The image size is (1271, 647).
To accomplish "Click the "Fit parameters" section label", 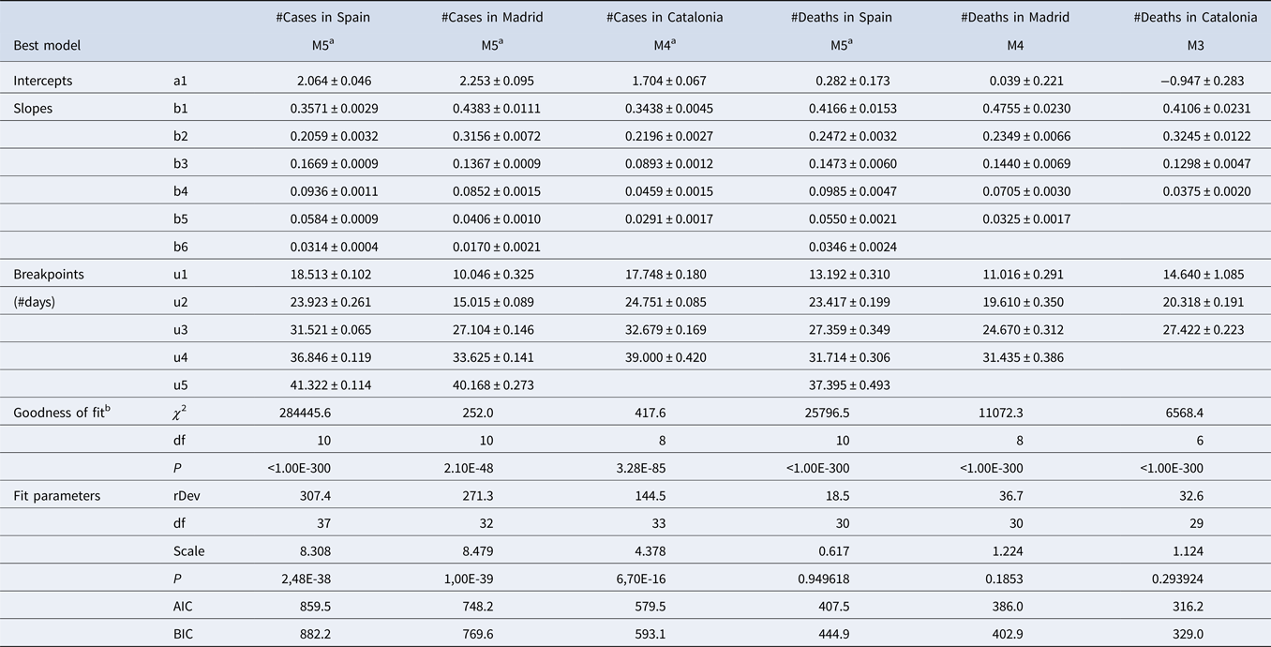I will coord(52,496).
